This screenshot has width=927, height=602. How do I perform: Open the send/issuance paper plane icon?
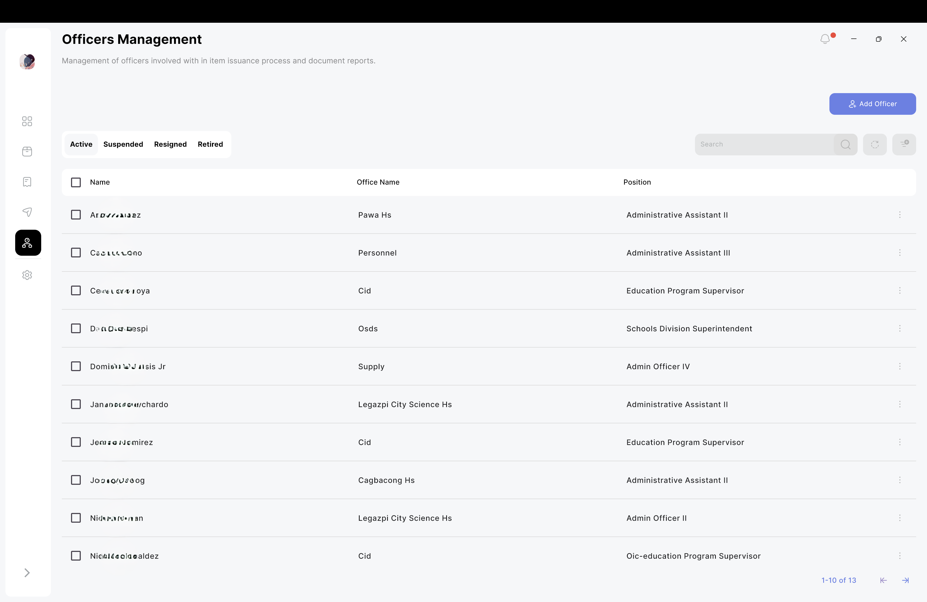27,212
